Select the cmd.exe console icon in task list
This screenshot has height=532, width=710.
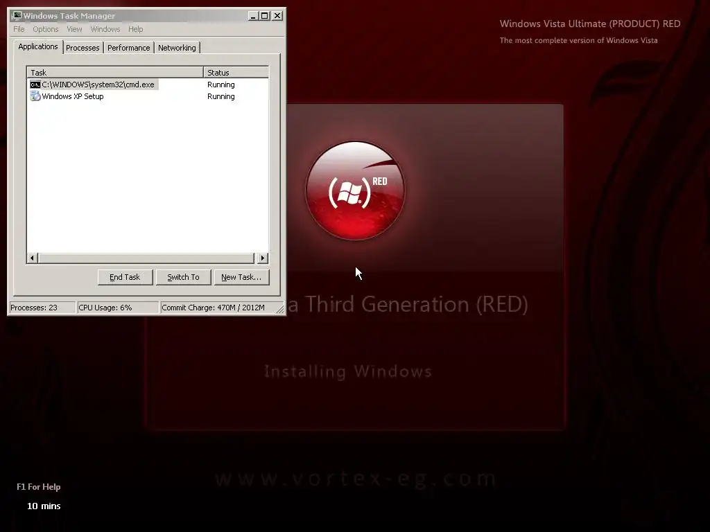point(35,85)
